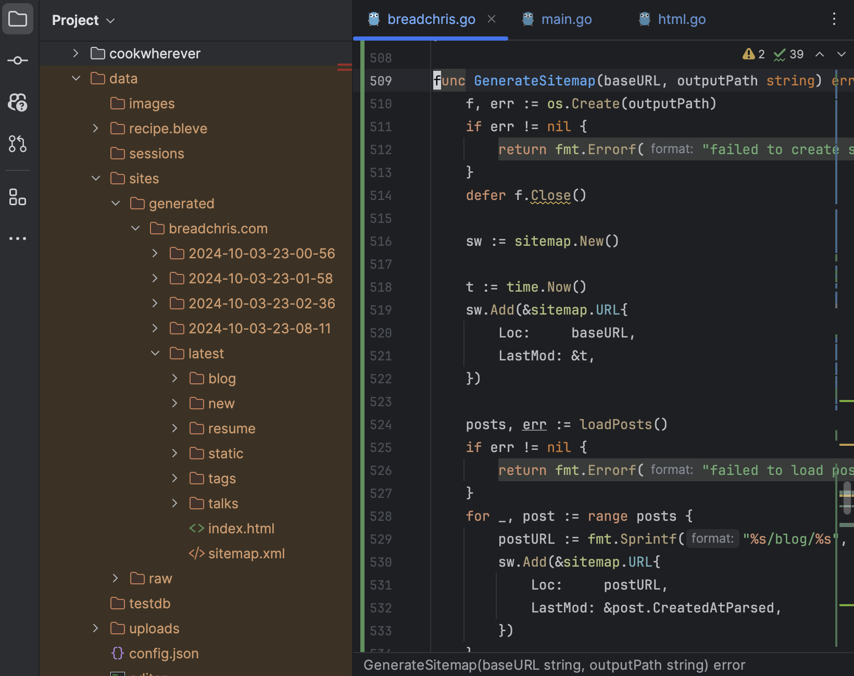Click the warnings indicator showing 2
Screen dimensions: 854x676
[x=753, y=54]
